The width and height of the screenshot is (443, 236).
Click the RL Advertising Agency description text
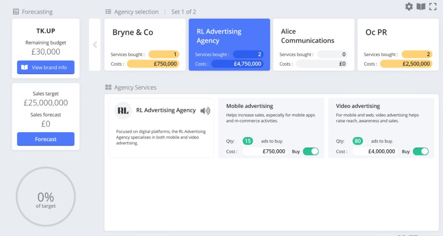161,137
